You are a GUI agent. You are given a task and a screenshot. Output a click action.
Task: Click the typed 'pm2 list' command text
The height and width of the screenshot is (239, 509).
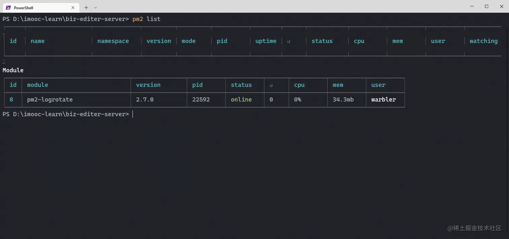[x=146, y=19]
